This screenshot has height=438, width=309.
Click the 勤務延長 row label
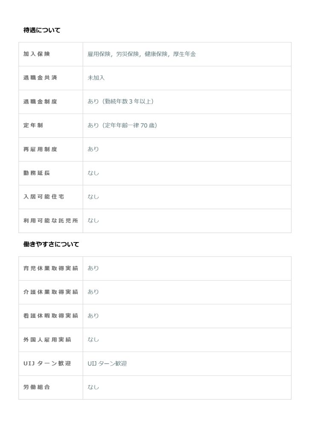coord(37,173)
